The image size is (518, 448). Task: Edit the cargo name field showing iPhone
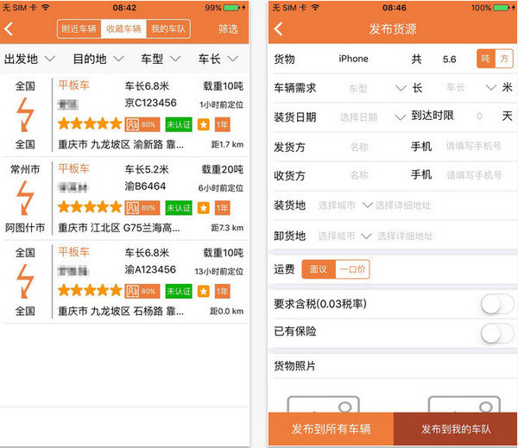(353, 59)
